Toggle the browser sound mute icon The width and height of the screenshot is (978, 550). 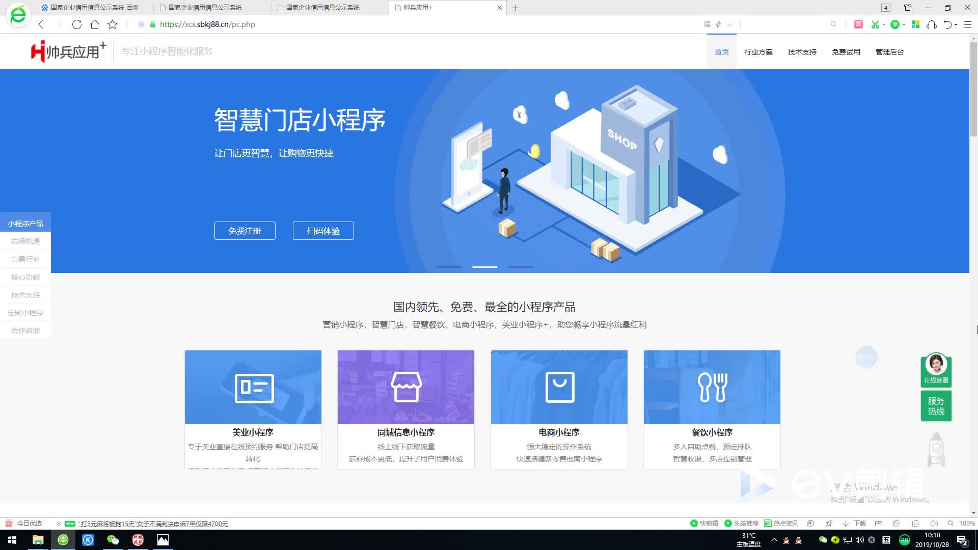point(934,524)
